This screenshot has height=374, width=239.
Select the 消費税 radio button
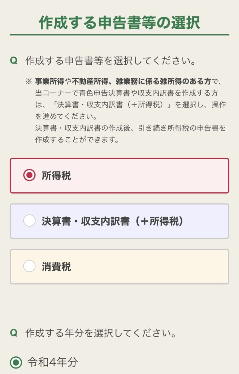30,266
